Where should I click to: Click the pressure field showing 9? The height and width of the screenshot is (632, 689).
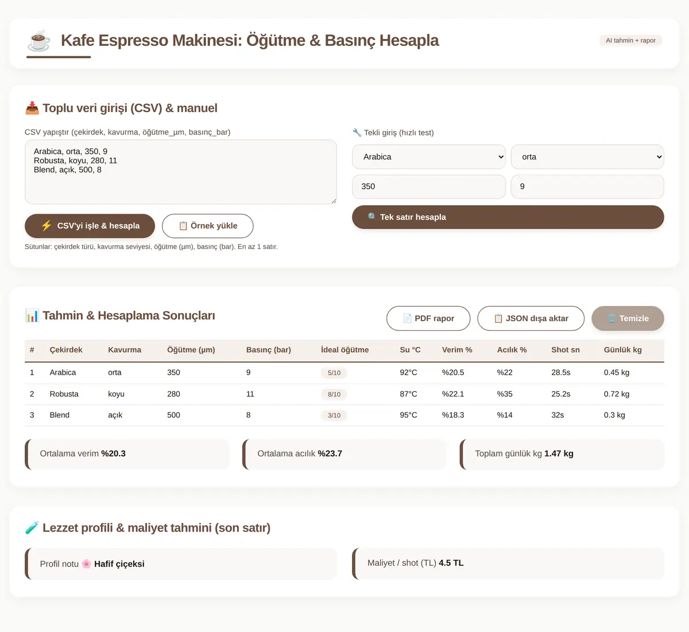tap(587, 187)
